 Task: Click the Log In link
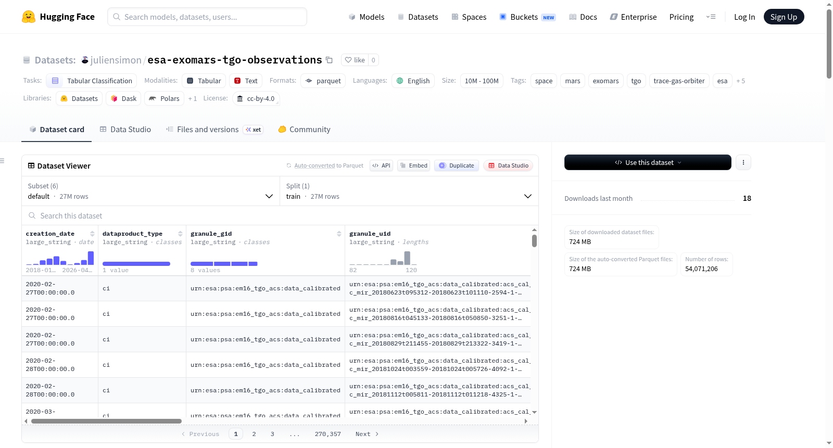pyautogui.click(x=744, y=17)
